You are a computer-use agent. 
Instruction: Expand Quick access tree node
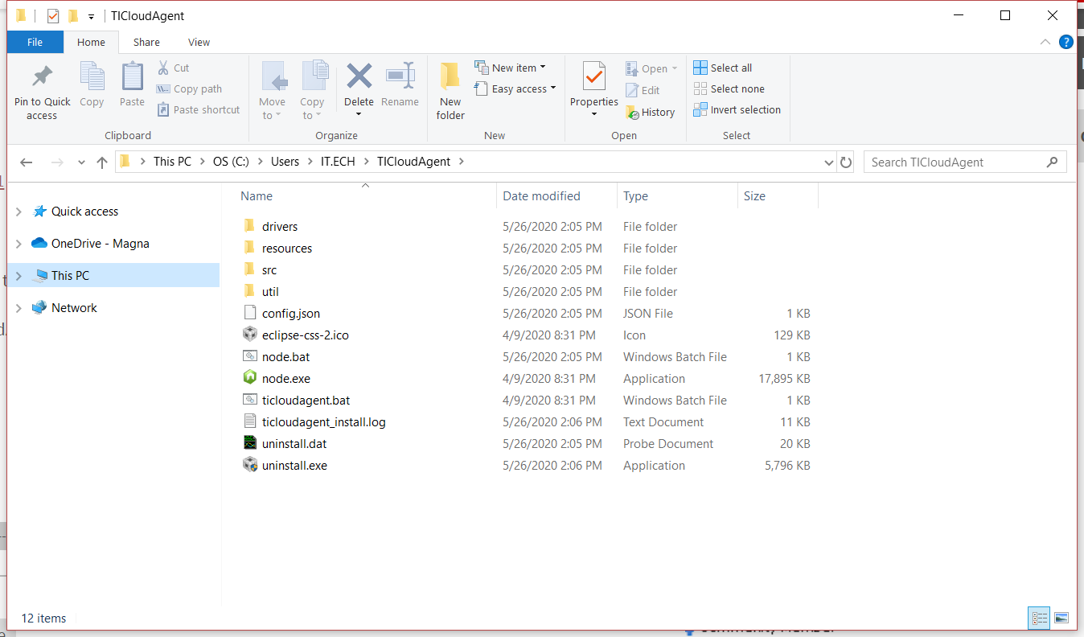click(x=19, y=212)
